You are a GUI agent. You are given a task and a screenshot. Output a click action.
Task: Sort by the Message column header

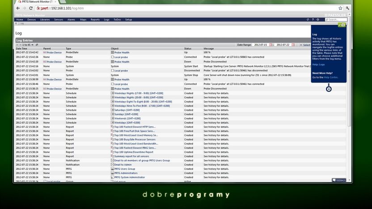[208, 49]
